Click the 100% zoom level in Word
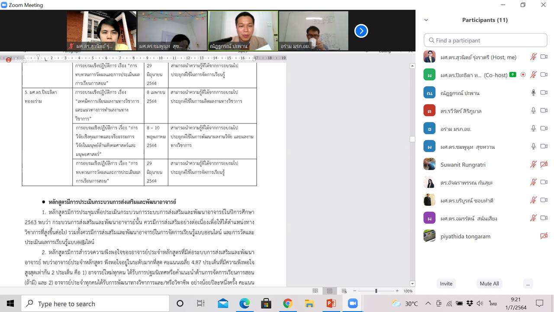Image resolution: width=554 pixels, height=312 pixels. tap(408, 291)
